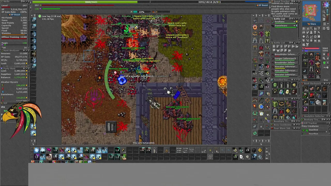The width and height of the screenshot is (331, 186).
Task: Select the necklace stack of 106 in Book Backpack
Action: [305, 89]
